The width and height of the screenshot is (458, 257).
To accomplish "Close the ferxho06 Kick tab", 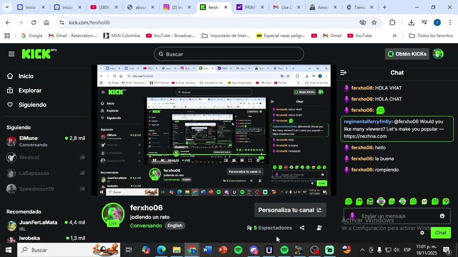I will click(x=225, y=7).
